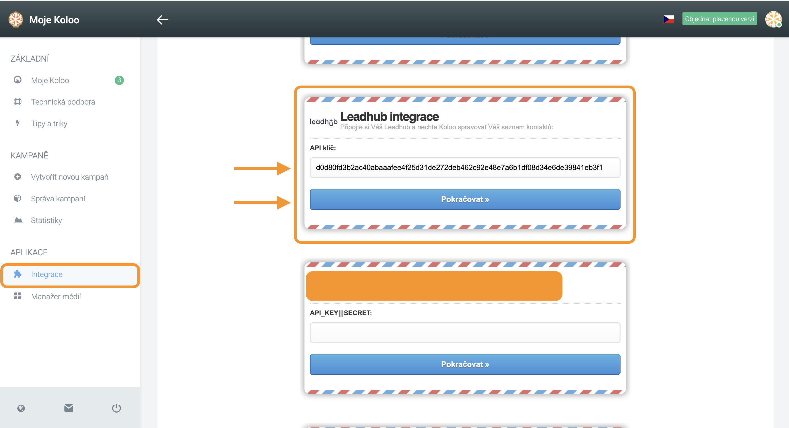Image resolution: width=789 pixels, height=428 pixels.
Task: Open Technická podpora in sidebar
Action: (63, 101)
